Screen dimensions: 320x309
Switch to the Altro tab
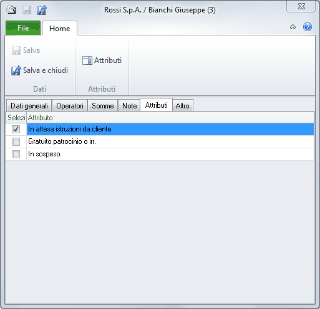[x=183, y=106]
